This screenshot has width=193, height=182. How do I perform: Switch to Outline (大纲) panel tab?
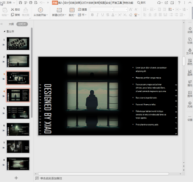coord(11,24)
